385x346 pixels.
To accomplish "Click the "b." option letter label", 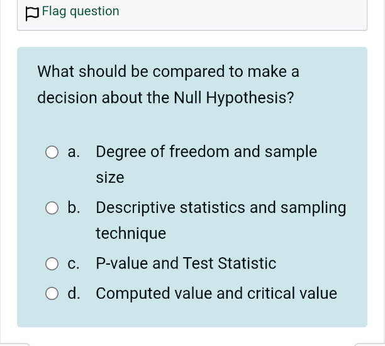I will point(74,208).
